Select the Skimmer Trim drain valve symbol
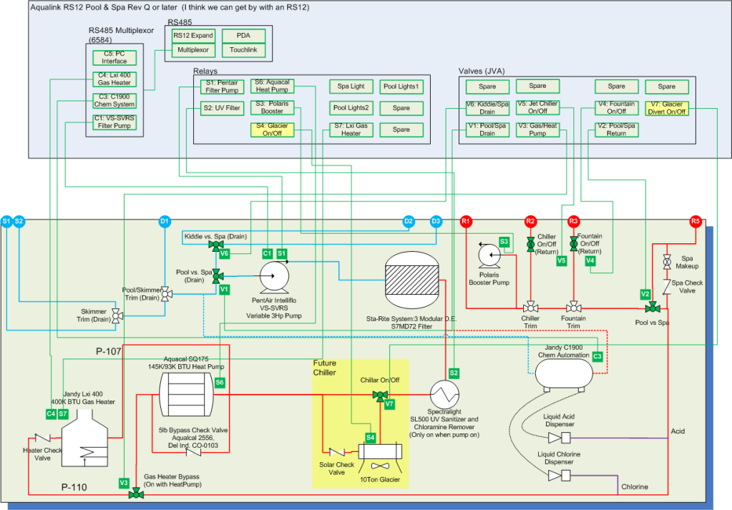Image resolution: width=732 pixels, height=510 pixels. click(117, 316)
